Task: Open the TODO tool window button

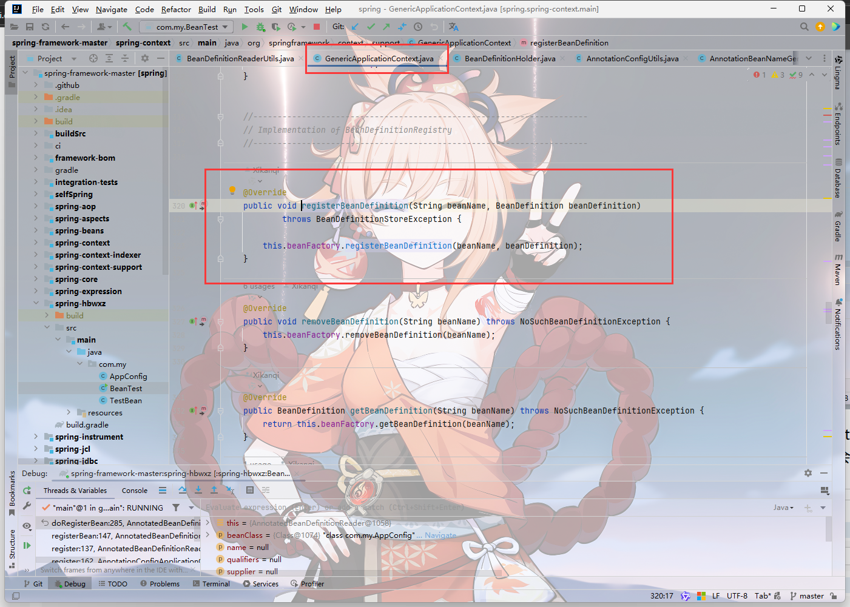Action: point(113,584)
